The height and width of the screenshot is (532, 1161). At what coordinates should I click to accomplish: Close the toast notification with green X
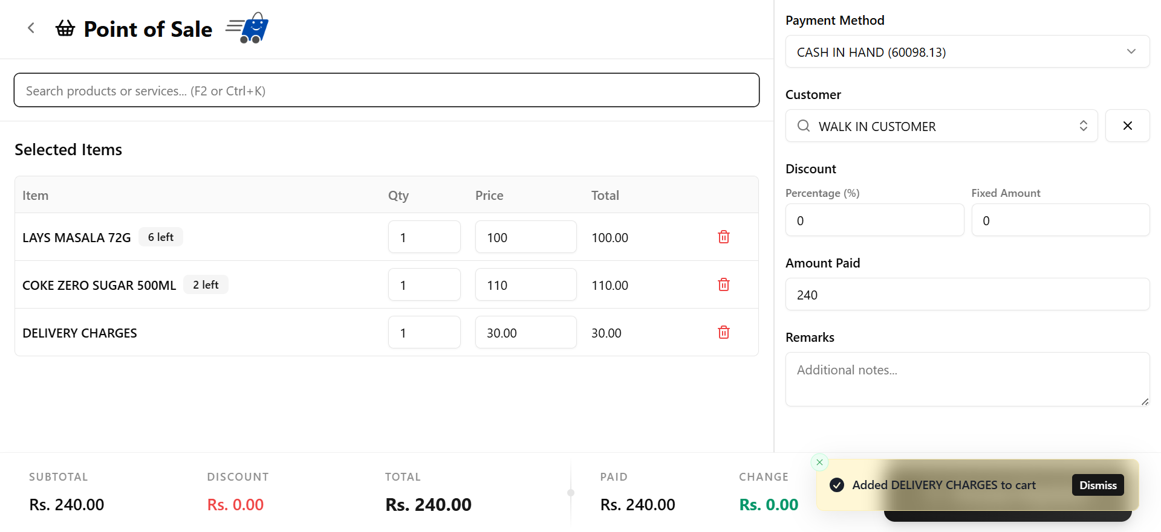pyautogui.click(x=819, y=462)
